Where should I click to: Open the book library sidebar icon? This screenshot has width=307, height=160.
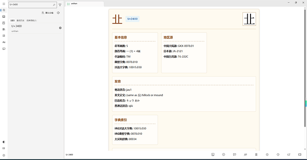(x=4, y=16)
